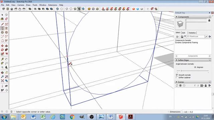Open components view options dropdown
The height and width of the screenshot is (120, 214).
178,37
